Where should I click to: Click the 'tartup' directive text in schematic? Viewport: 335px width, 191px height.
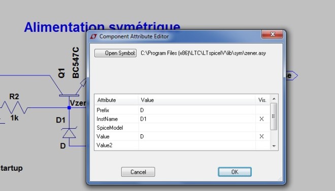click(11, 168)
